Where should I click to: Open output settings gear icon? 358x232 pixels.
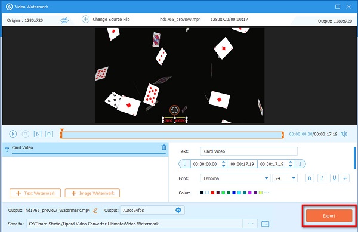[x=178, y=210]
